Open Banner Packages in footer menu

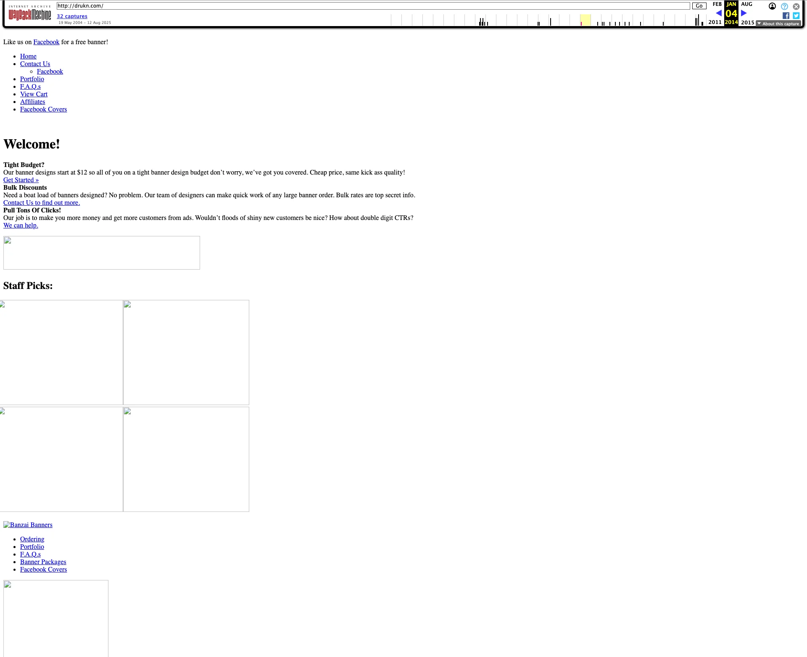(43, 562)
